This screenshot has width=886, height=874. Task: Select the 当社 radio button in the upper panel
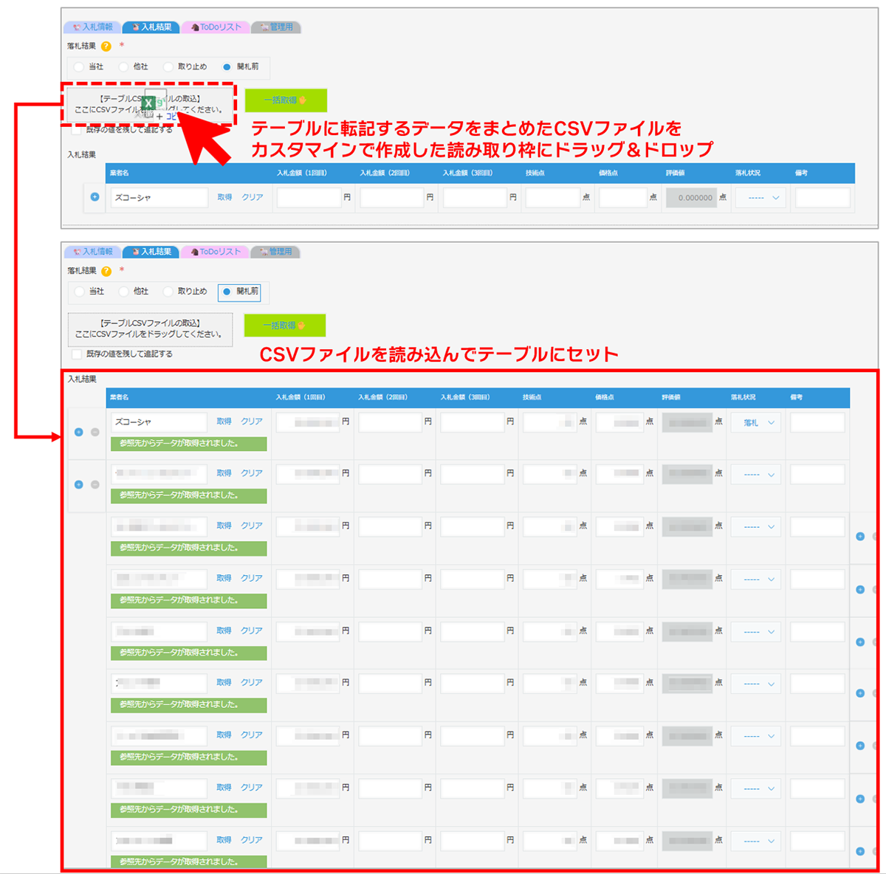pos(79,67)
